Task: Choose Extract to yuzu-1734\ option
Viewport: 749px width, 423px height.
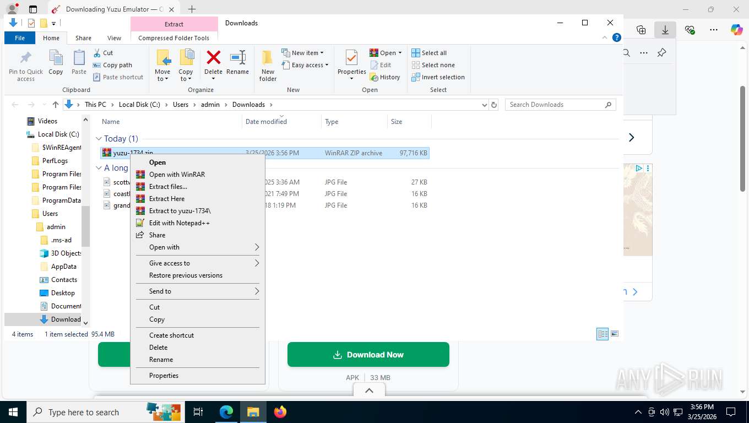Action: (197, 211)
